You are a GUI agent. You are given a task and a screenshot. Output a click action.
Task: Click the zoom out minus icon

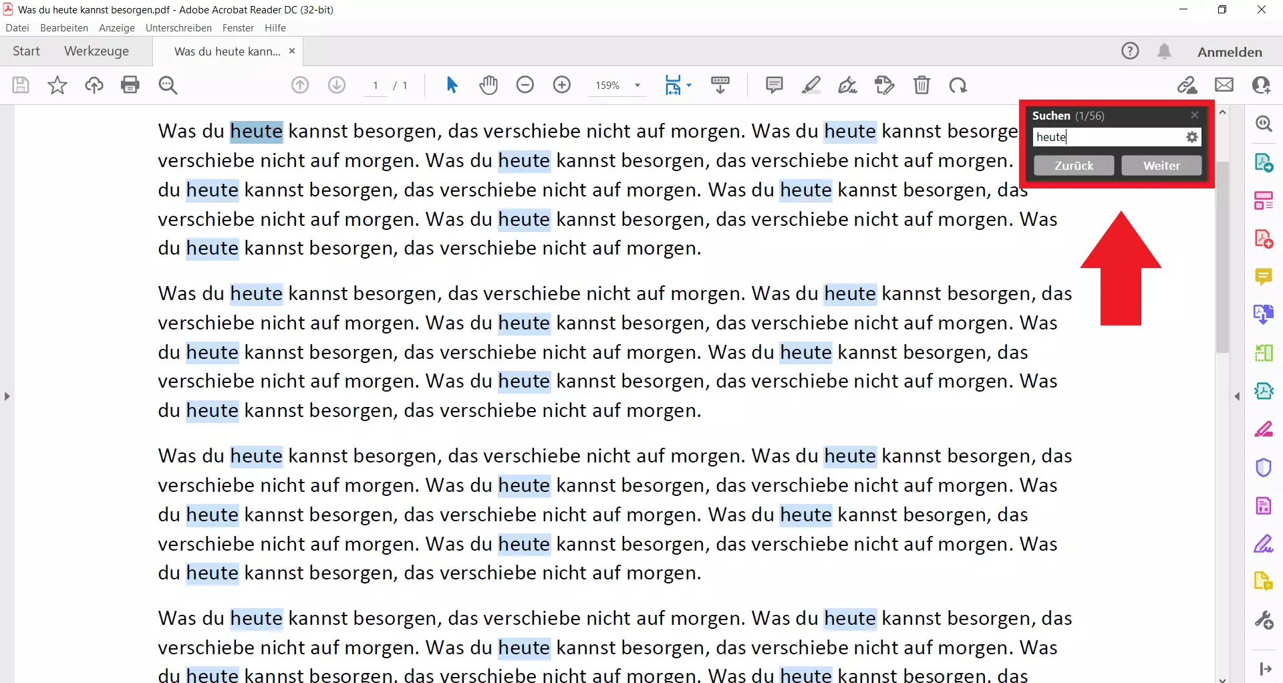click(525, 85)
